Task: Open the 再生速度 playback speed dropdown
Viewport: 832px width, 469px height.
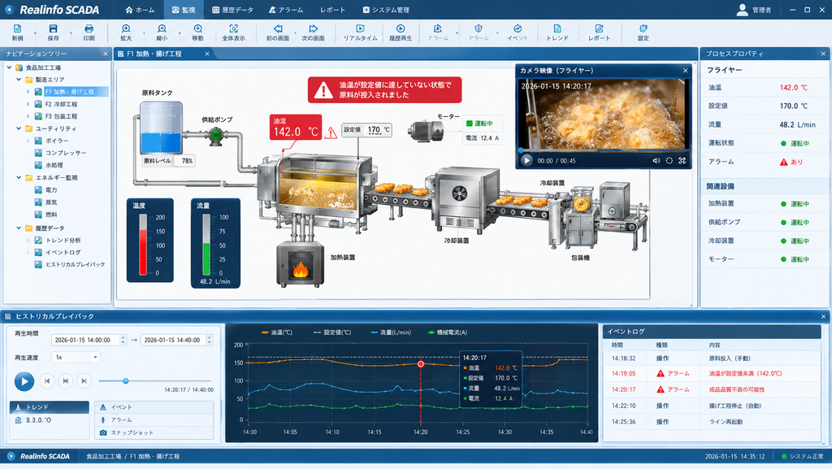Action: (x=76, y=357)
